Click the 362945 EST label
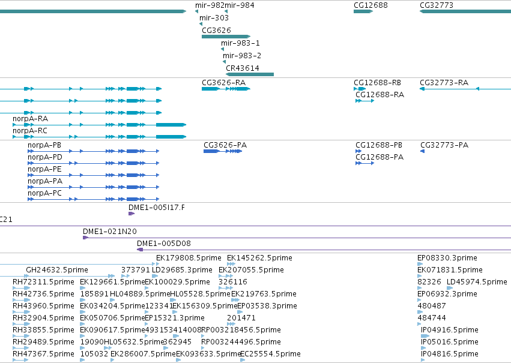The image size is (511, 363). (x=177, y=342)
